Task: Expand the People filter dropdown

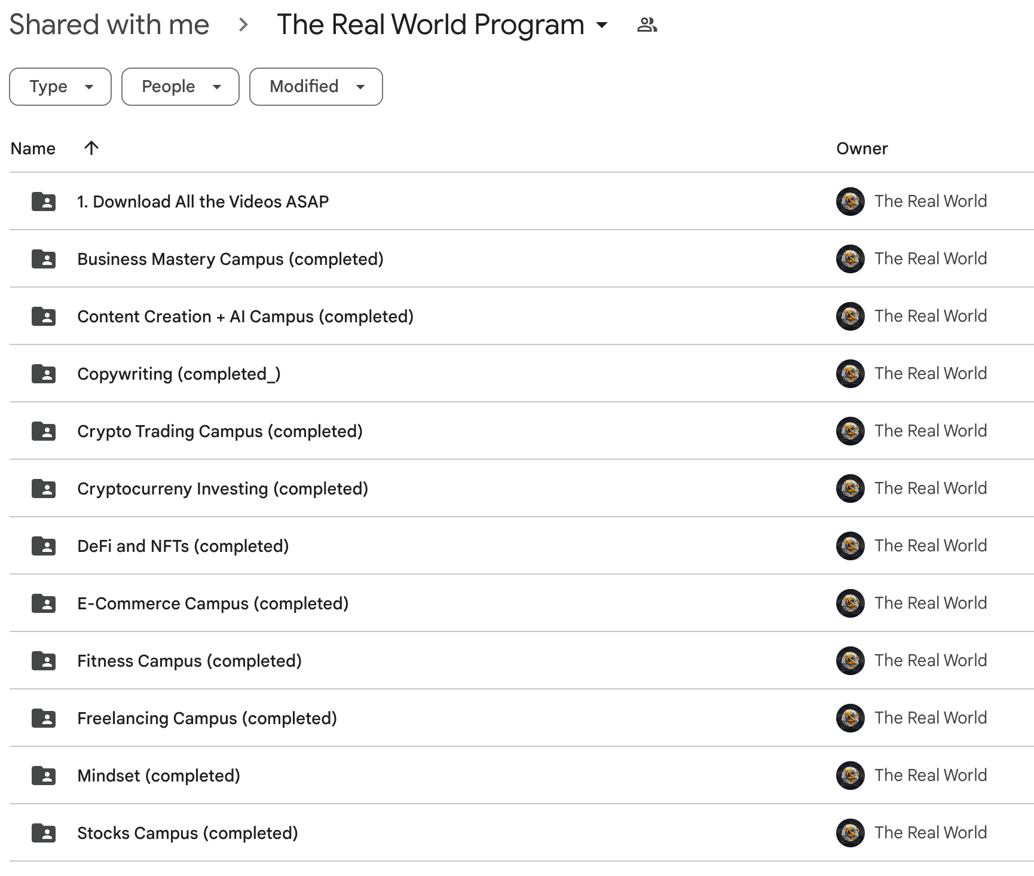Action: (x=181, y=87)
